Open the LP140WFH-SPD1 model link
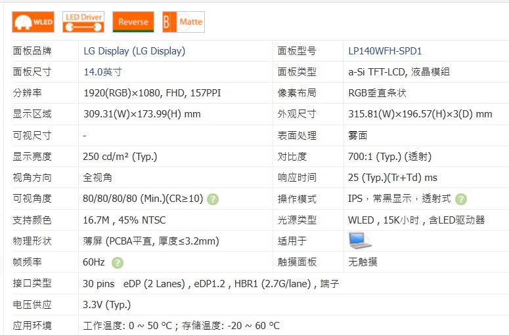This screenshot has width=509, height=335. (x=385, y=51)
